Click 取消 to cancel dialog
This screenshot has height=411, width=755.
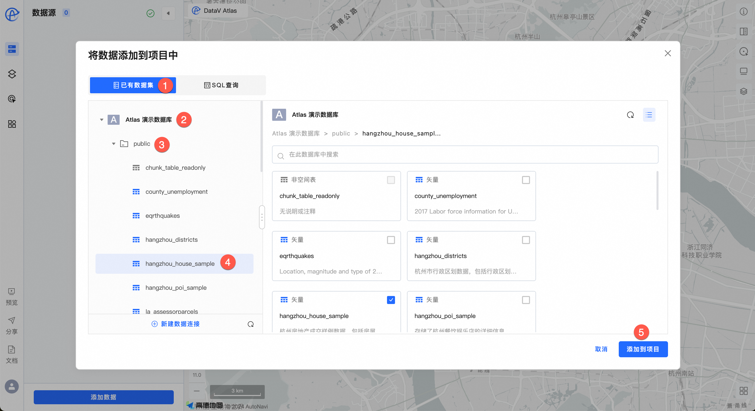(601, 349)
